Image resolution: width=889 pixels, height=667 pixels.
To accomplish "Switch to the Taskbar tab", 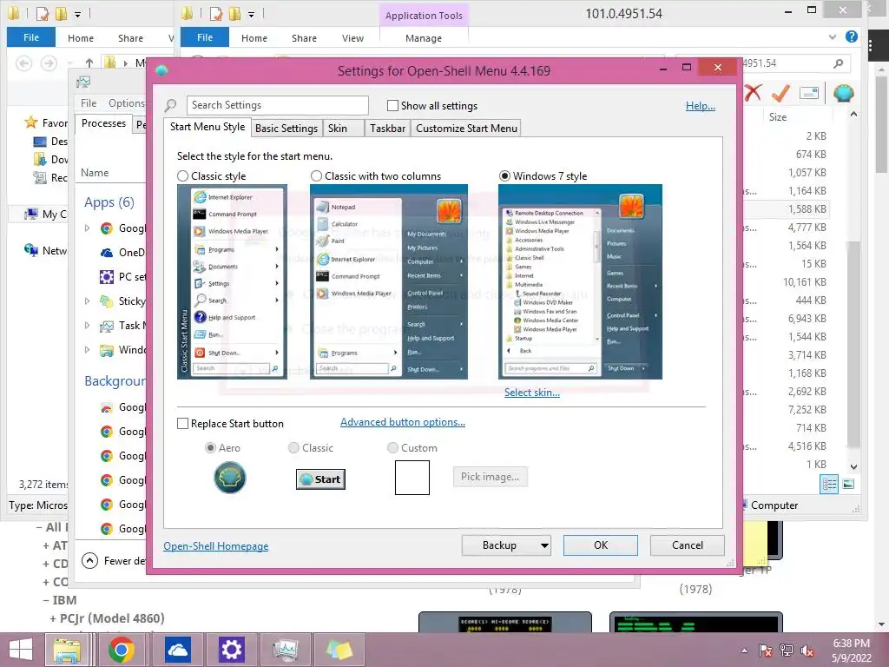I will (388, 129).
